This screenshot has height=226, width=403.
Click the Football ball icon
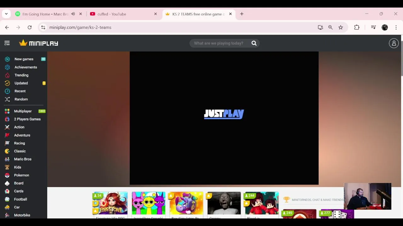7,199
